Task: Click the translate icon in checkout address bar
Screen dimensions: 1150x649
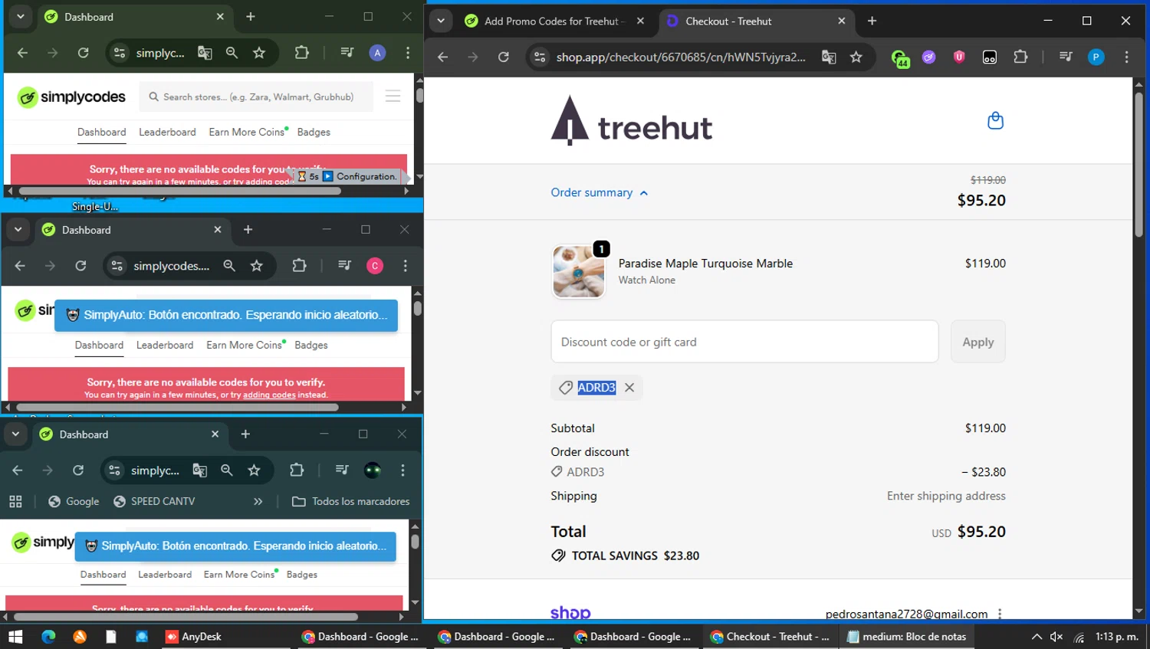Action: coord(829,57)
